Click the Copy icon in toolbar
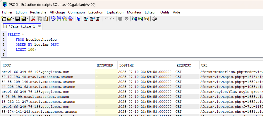 [39, 19]
